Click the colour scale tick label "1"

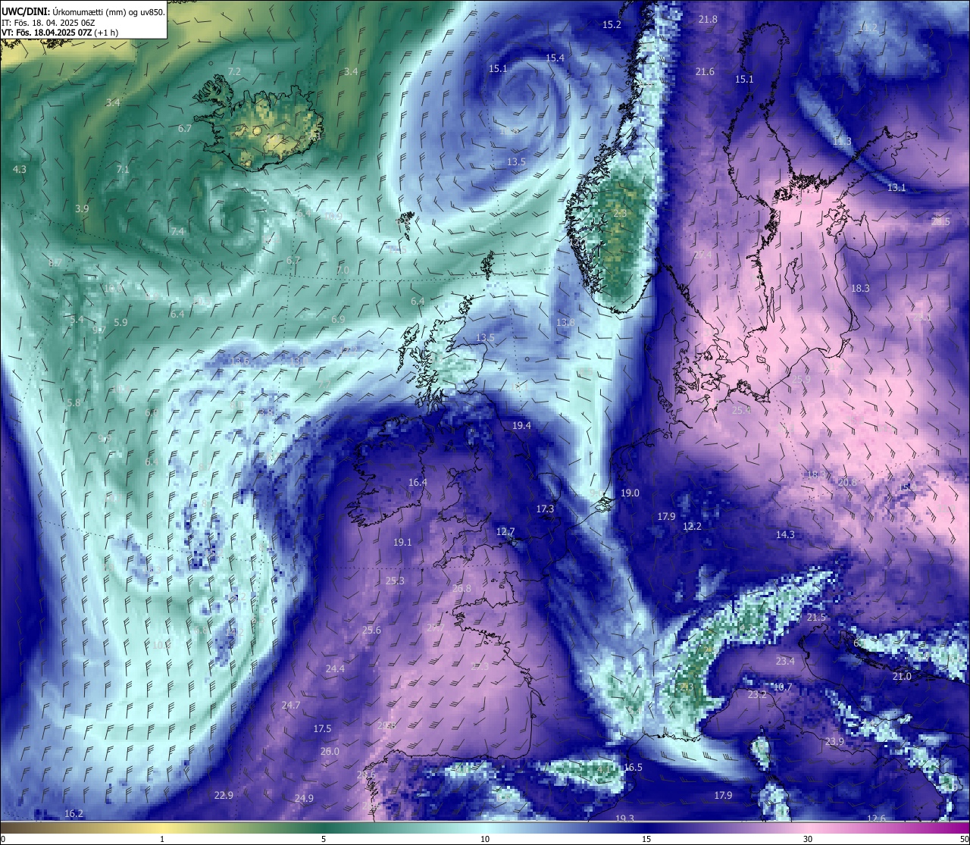pyautogui.click(x=162, y=839)
